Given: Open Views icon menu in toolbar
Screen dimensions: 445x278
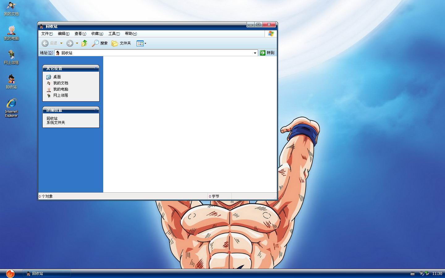Looking at the screenshot, I should (x=141, y=43).
